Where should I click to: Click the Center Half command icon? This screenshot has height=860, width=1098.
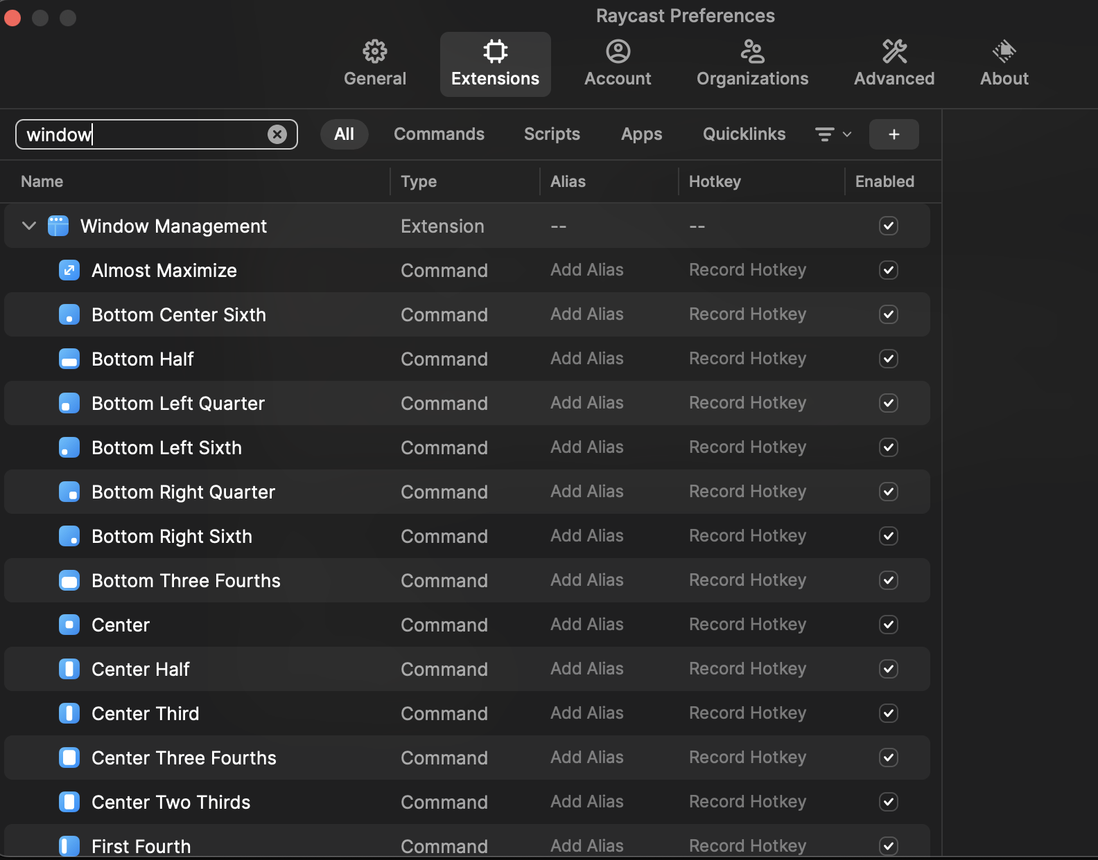tap(69, 669)
